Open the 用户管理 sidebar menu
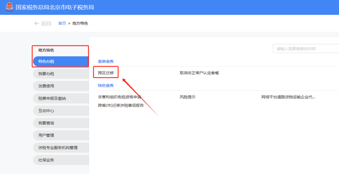 tap(61, 135)
